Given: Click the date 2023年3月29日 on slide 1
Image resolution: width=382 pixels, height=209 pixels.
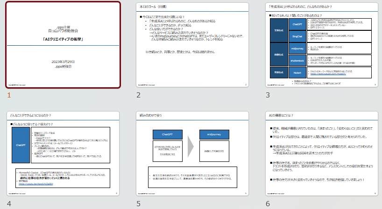Looking at the screenshot, I should 63,62.
